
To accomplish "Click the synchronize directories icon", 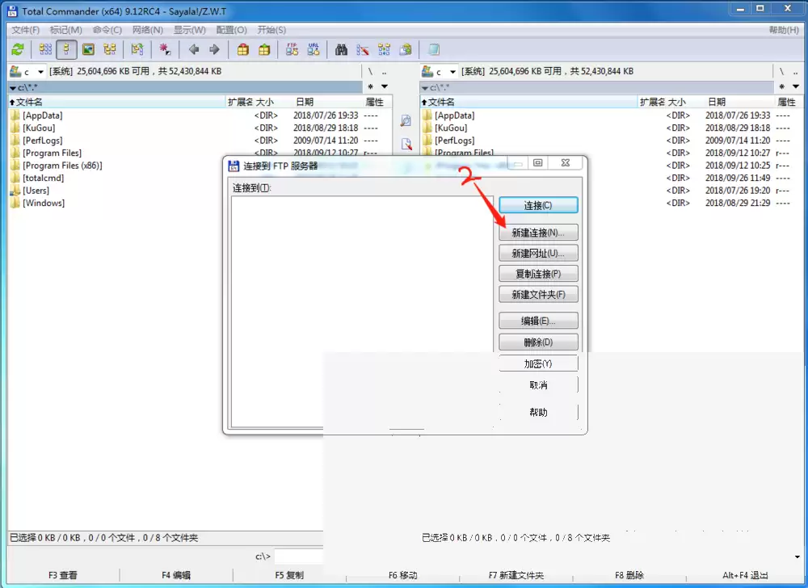I will (384, 49).
